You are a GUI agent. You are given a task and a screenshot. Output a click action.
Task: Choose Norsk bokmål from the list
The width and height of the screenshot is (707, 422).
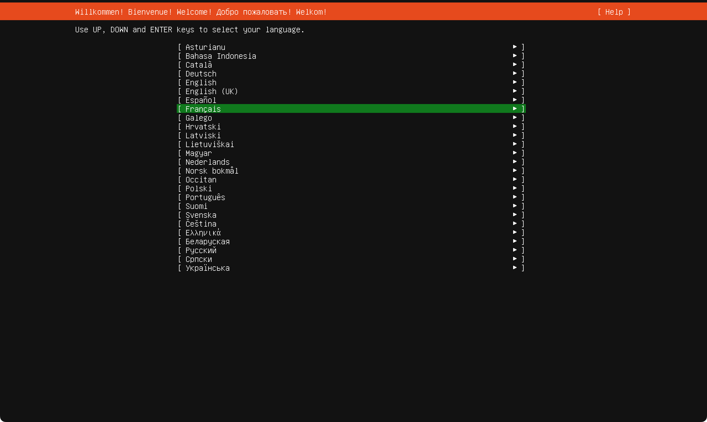click(212, 171)
